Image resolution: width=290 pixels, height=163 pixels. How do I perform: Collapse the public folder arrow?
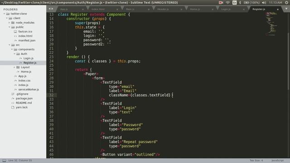pyautogui.click(x=9, y=27)
